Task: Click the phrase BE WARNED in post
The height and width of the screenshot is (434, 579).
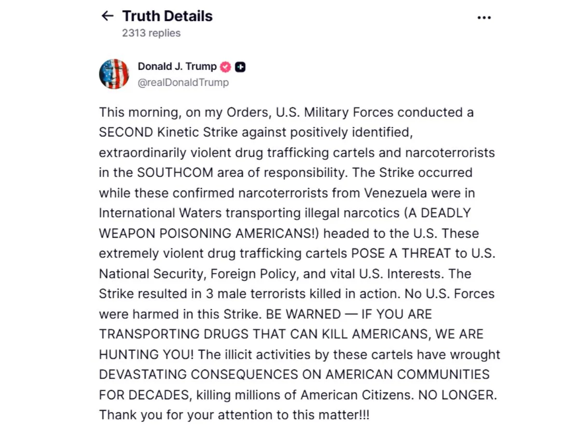Action: [302, 314]
